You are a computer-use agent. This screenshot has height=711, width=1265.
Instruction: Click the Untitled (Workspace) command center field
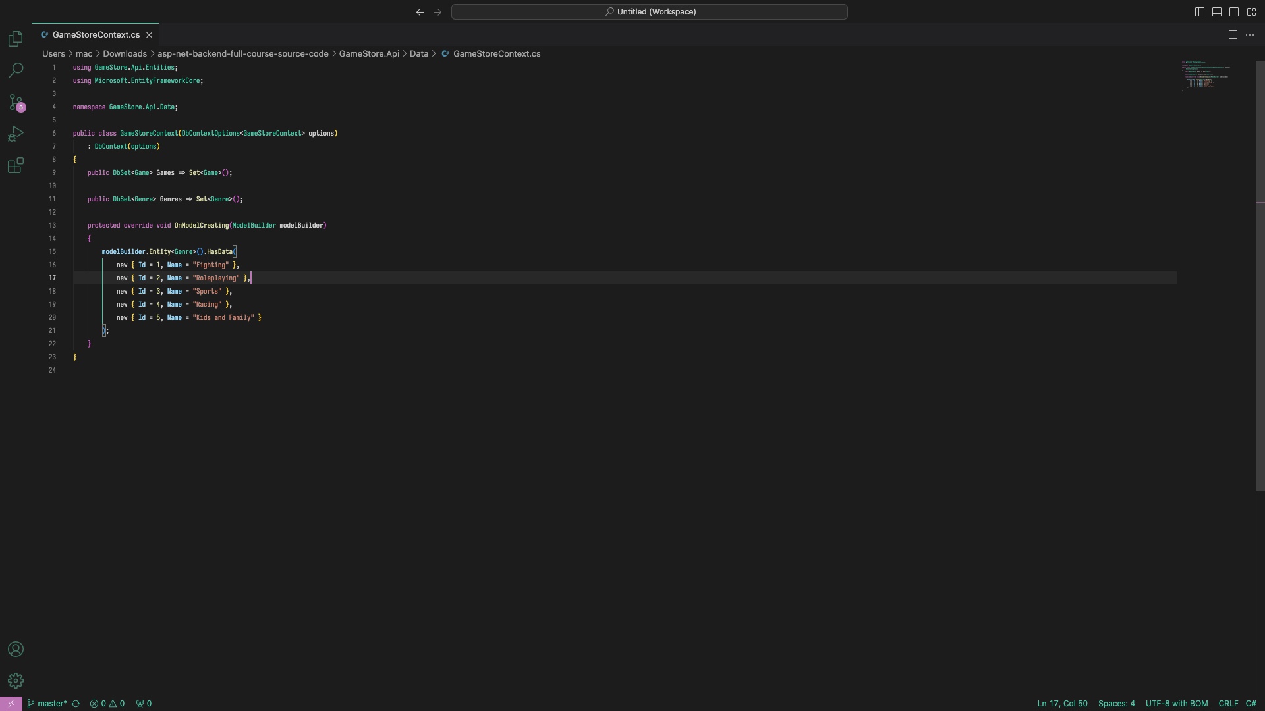[x=649, y=12]
